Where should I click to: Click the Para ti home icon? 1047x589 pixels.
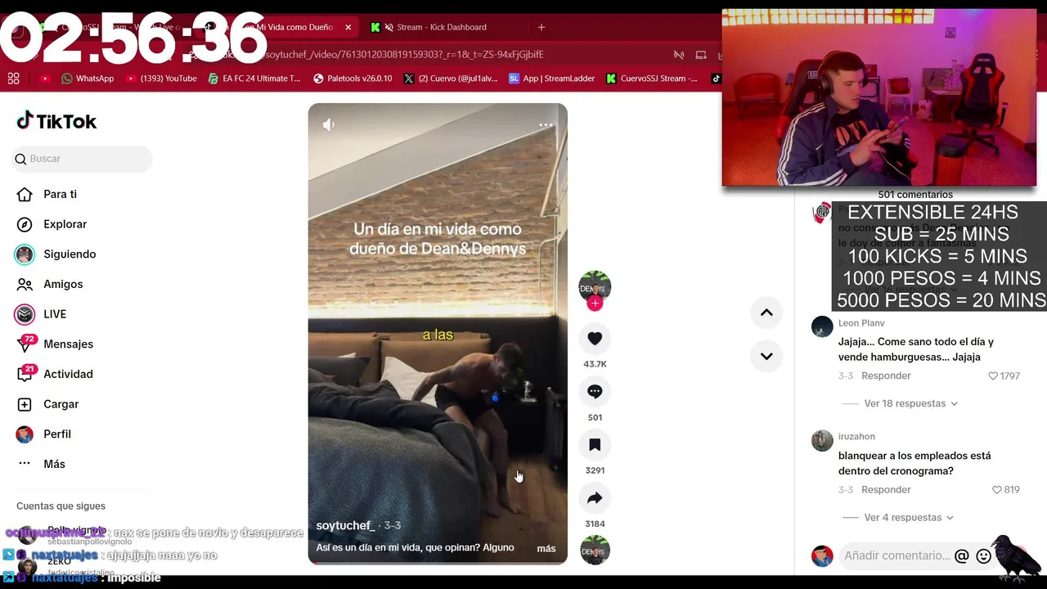[x=25, y=194]
